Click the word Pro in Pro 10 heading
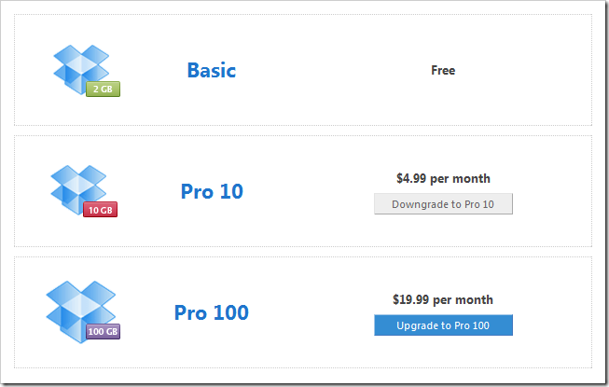The image size is (609, 387). pyautogui.click(x=198, y=191)
